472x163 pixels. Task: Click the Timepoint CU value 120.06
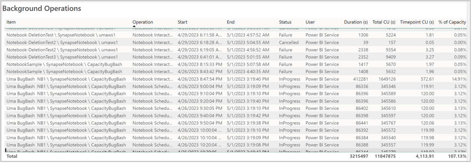(x=427, y=123)
